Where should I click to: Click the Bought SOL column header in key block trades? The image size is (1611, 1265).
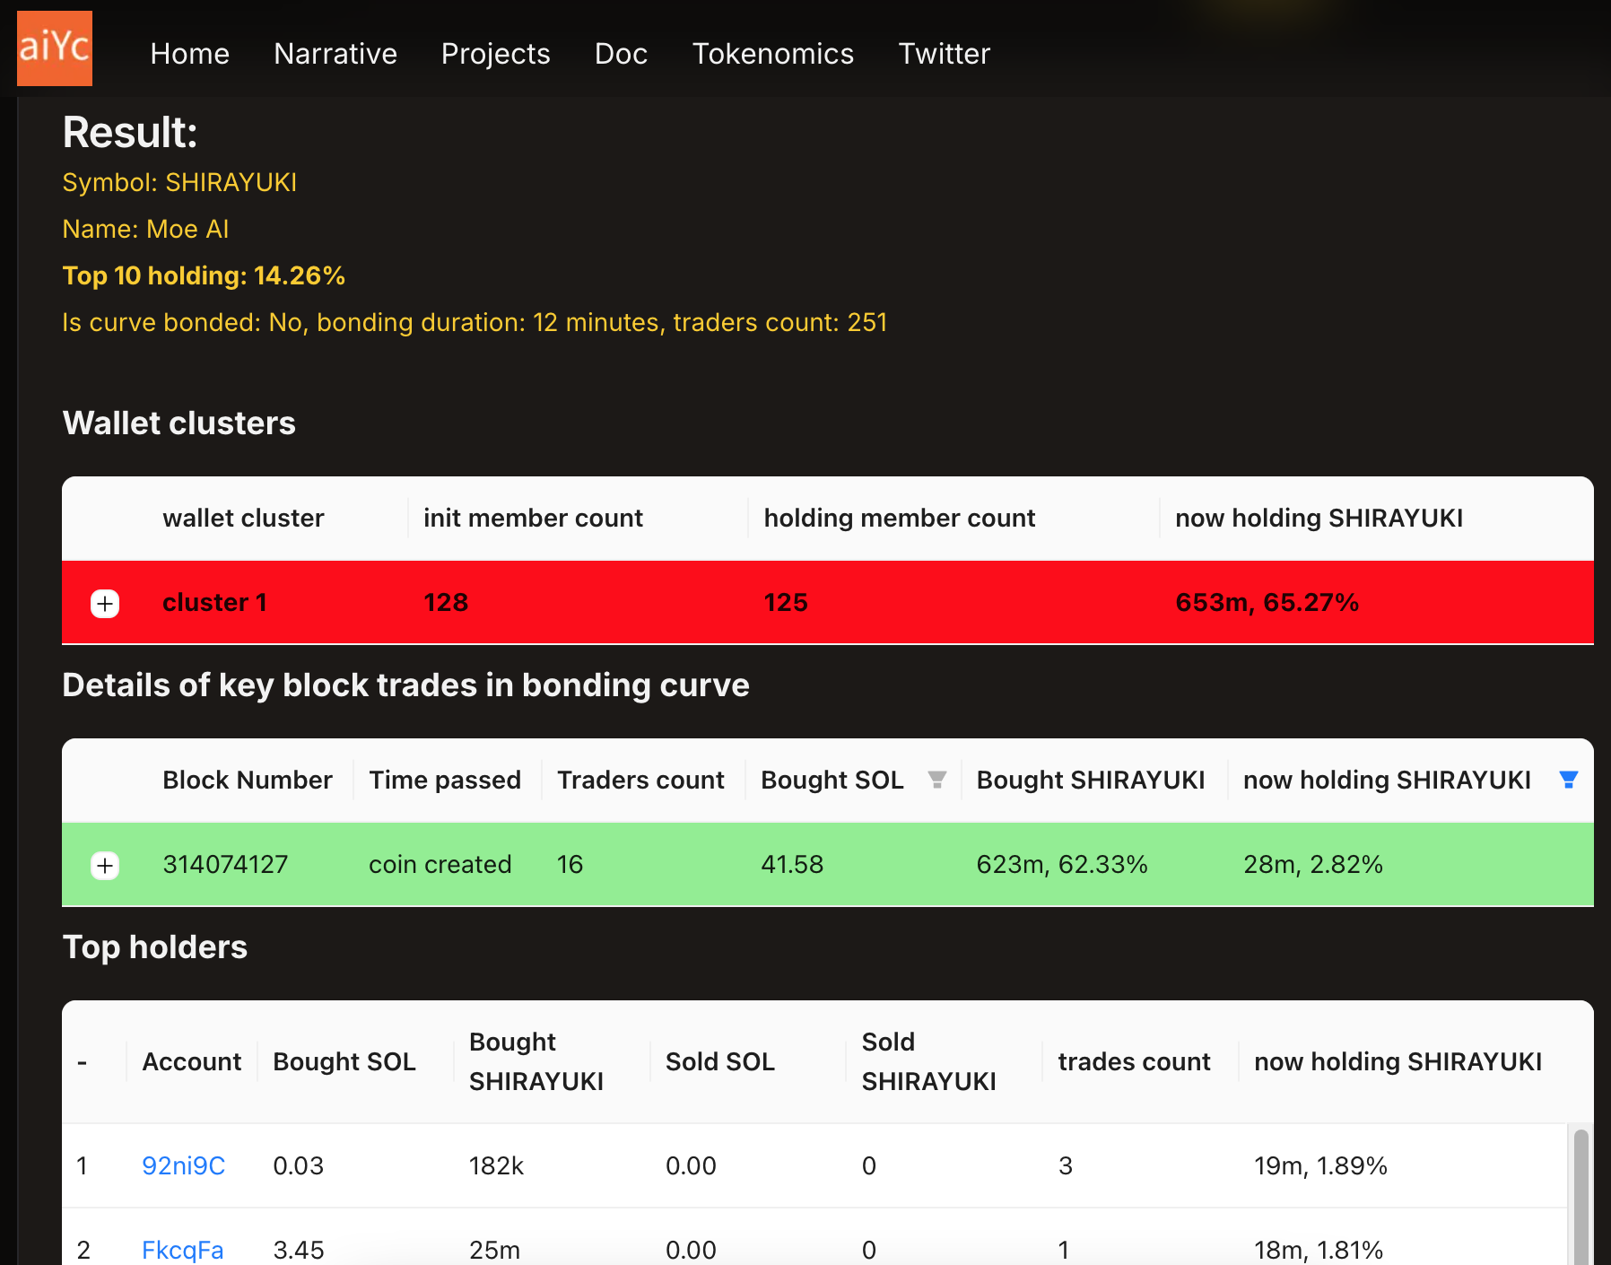click(x=832, y=780)
